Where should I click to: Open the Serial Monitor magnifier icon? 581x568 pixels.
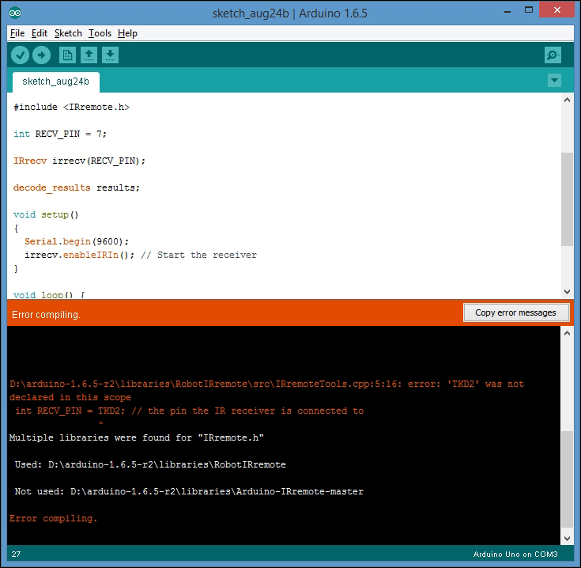click(x=553, y=55)
